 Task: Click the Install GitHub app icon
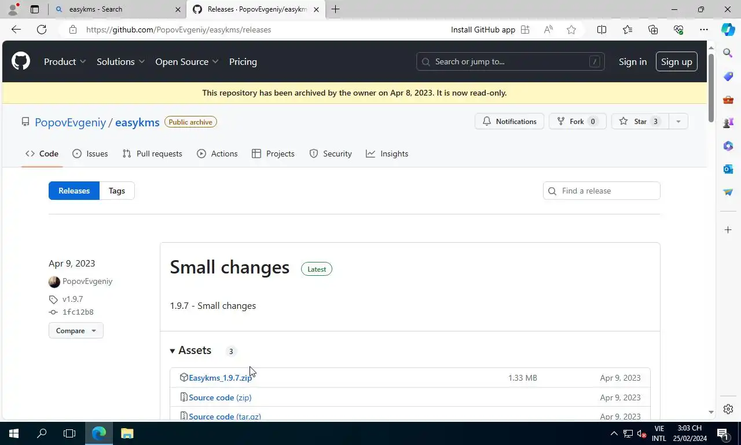click(525, 30)
